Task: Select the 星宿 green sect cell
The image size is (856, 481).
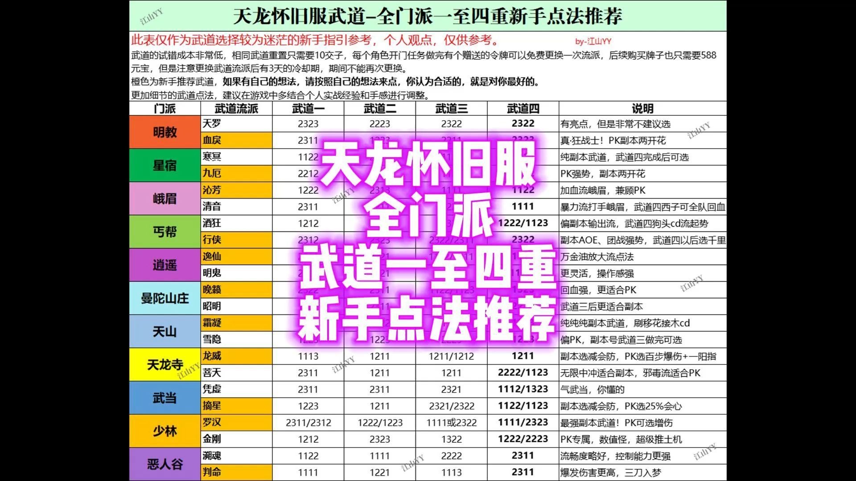Action: (165, 165)
